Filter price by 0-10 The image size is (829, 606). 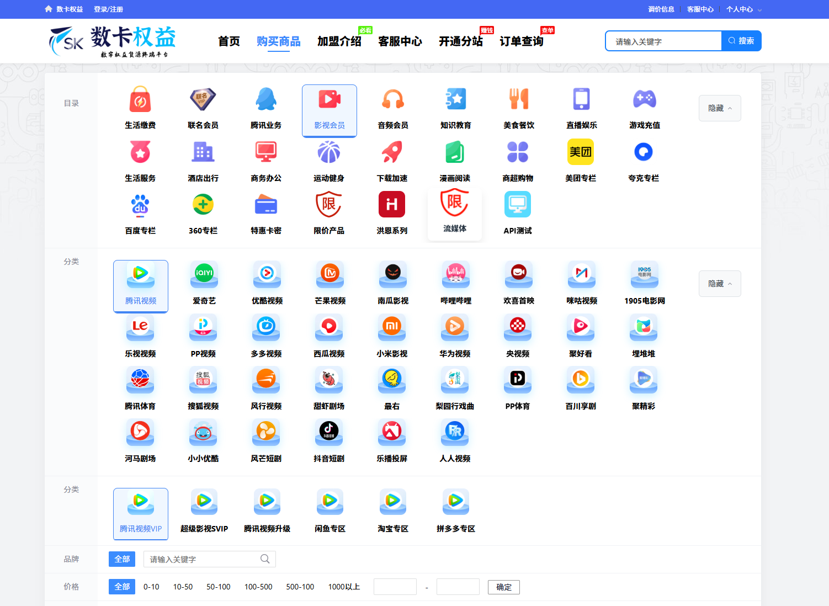coord(151,587)
